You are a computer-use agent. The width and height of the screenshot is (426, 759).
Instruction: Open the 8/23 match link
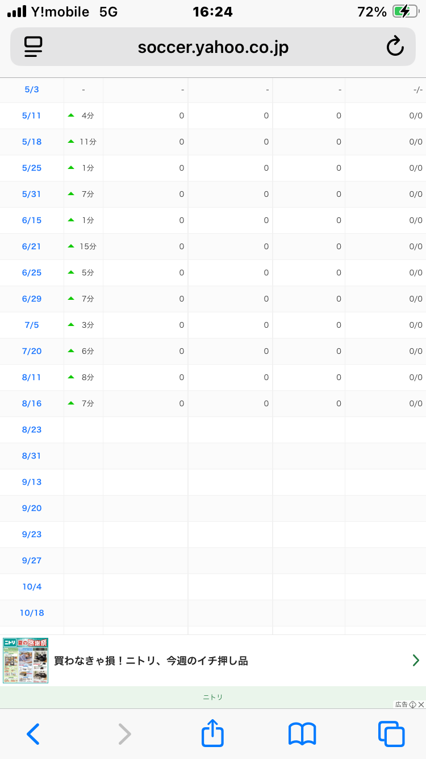(32, 430)
